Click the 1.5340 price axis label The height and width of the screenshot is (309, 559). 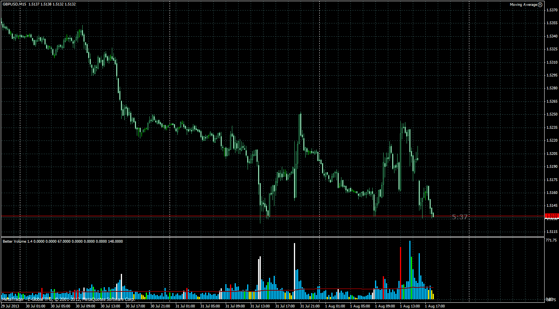pos(552,36)
